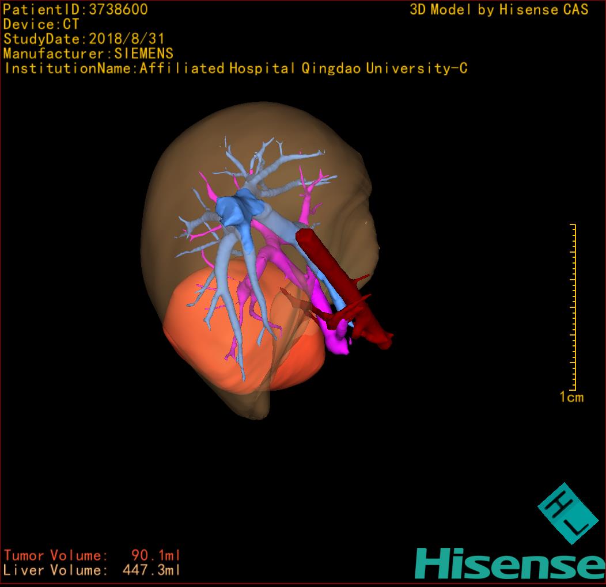606x587 pixels.
Task: Select the orange tumor in the 3D model
Action: [190, 334]
